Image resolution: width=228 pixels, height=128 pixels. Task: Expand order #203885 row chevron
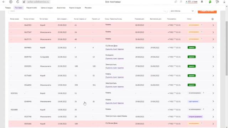213,110
